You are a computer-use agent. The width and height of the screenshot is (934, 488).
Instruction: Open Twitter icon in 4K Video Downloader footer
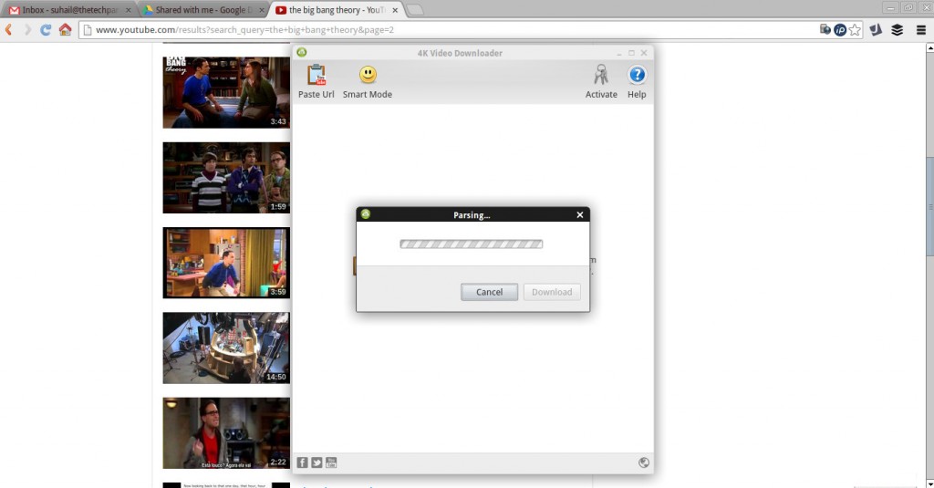[x=317, y=462]
